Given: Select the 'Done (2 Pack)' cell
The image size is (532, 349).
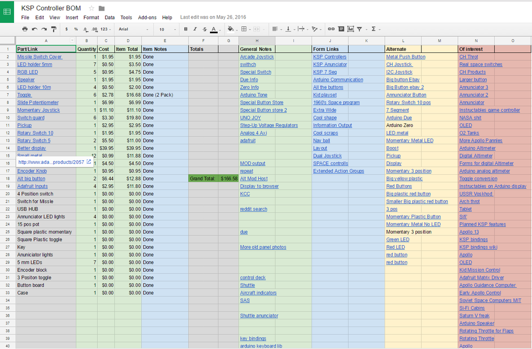Looking at the screenshot, I should [x=165, y=95].
